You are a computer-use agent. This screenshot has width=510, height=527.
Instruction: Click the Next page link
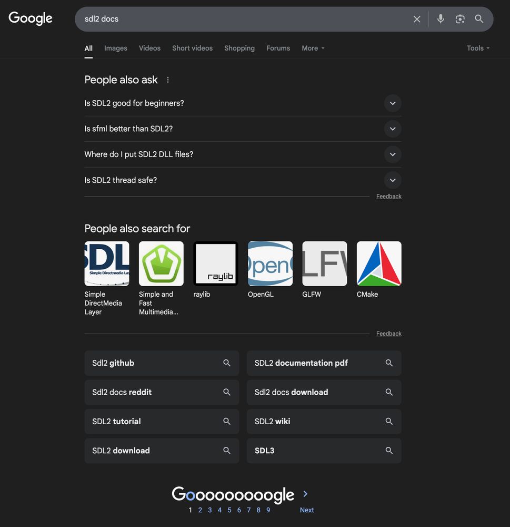307,510
